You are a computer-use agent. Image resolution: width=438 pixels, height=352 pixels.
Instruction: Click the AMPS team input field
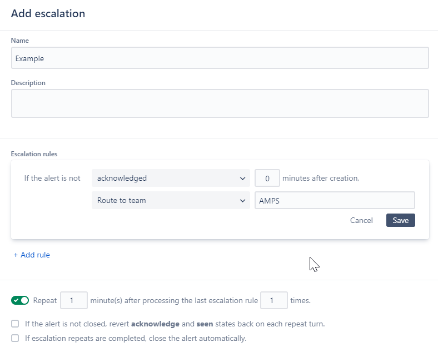click(x=335, y=200)
